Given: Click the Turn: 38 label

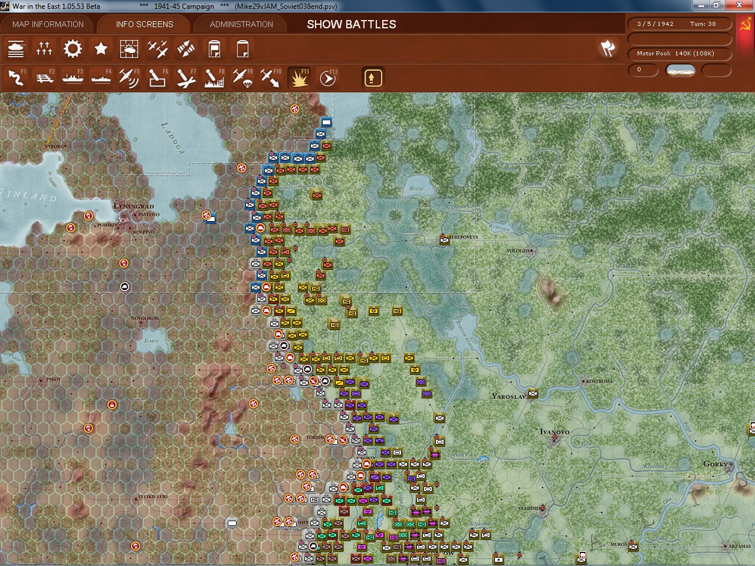Looking at the screenshot, I should pyautogui.click(x=703, y=24).
